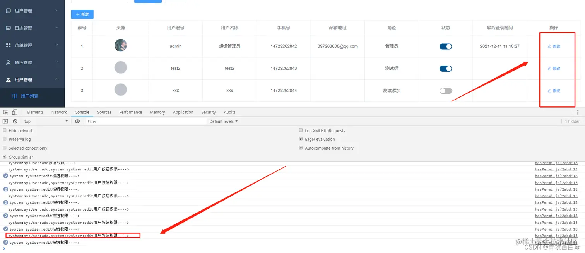
Task: Select the Console tab
Action: [x=82, y=112]
